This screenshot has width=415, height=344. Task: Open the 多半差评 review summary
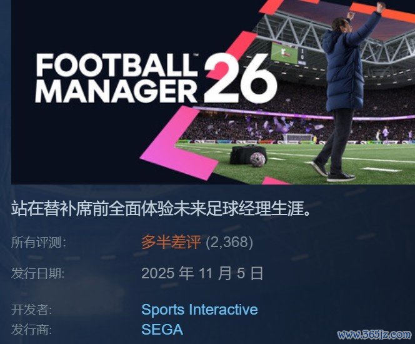pyautogui.click(x=171, y=242)
